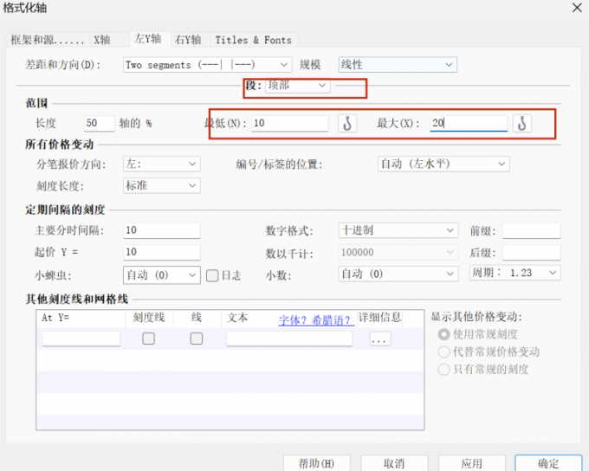Open the 差距和方向 Two segments dropdown

tap(206, 65)
